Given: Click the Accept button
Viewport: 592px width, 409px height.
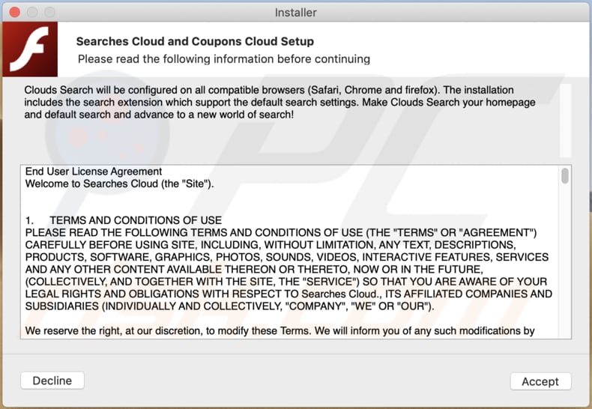Looking at the screenshot, I should [540, 381].
